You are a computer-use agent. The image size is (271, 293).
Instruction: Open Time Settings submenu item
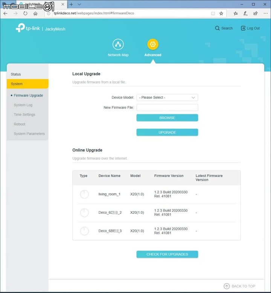(x=24, y=114)
